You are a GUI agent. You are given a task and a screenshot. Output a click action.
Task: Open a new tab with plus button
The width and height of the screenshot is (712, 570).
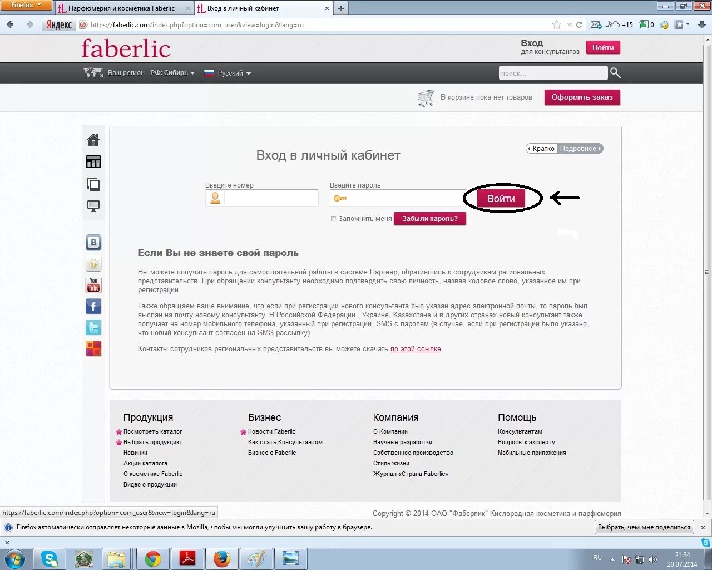point(341,8)
